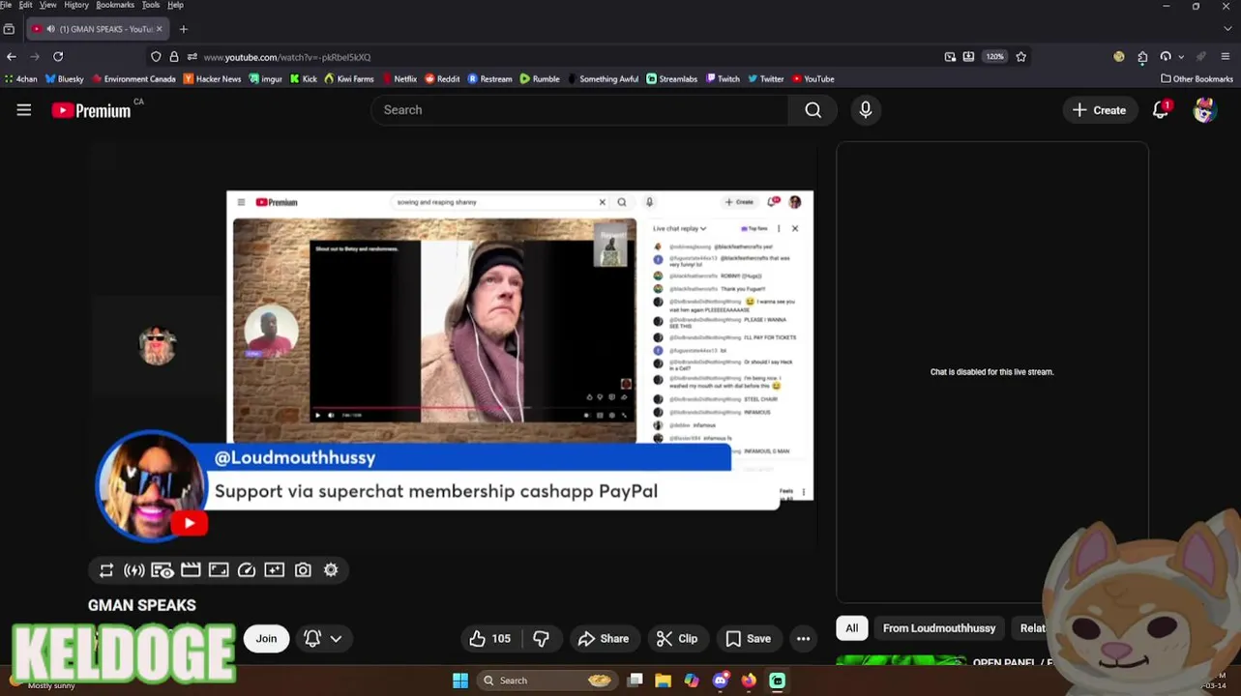This screenshot has width=1241, height=696.
Task: Dislike the GMAN SPEAKS video
Action: (541, 639)
